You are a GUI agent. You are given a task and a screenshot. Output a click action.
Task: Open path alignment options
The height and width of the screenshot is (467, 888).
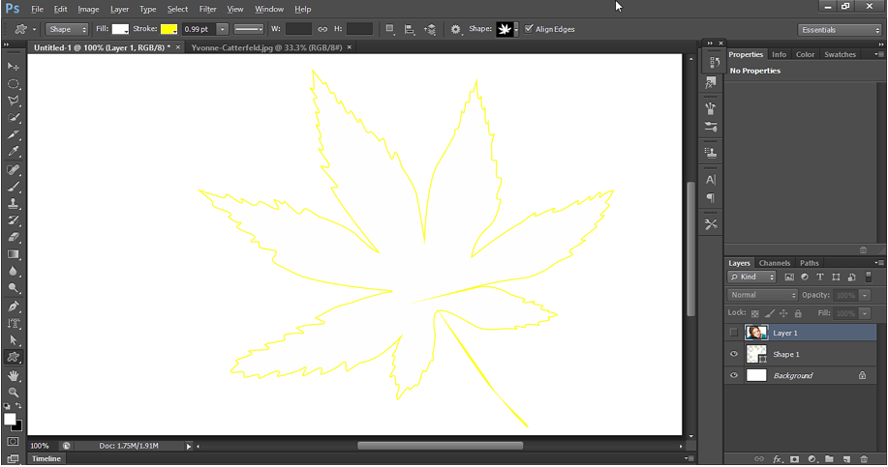410,29
